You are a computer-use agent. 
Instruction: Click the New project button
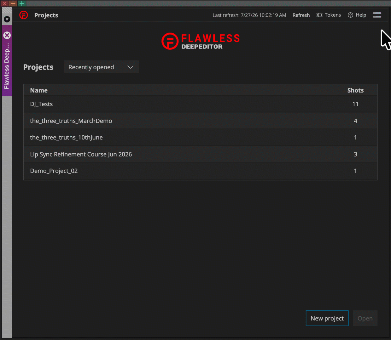327,318
